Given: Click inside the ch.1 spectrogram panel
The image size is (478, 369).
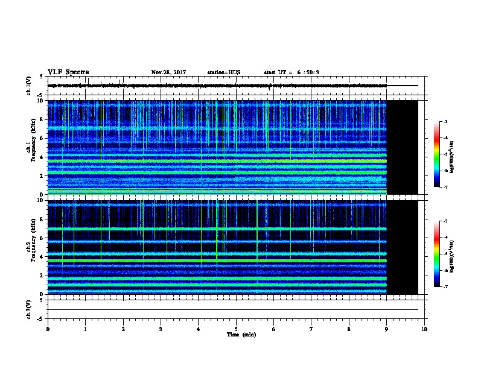Looking at the screenshot, I should (x=217, y=147).
